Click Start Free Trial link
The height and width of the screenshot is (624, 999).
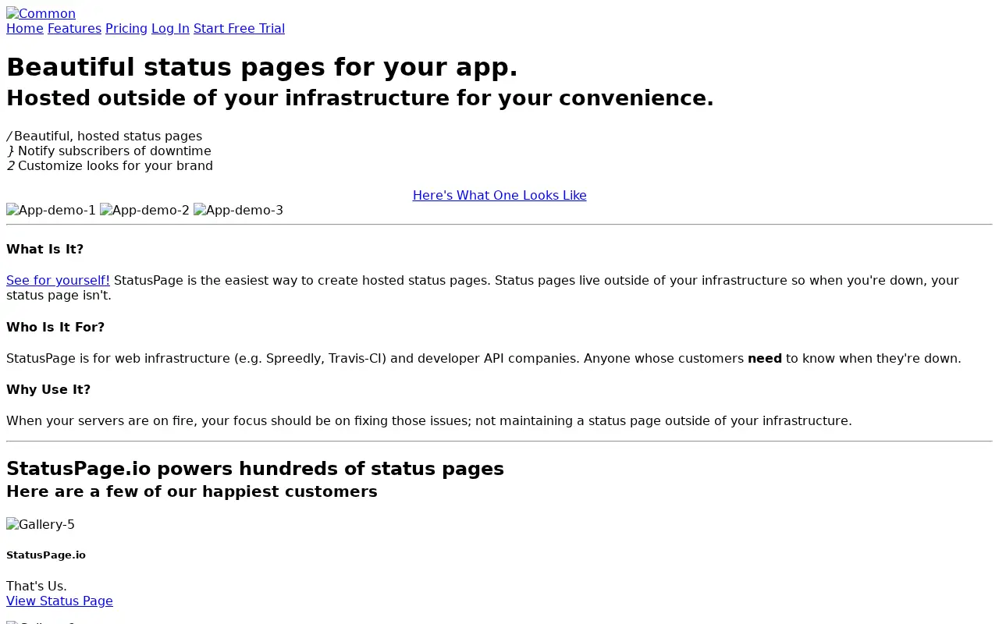[x=239, y=28]
